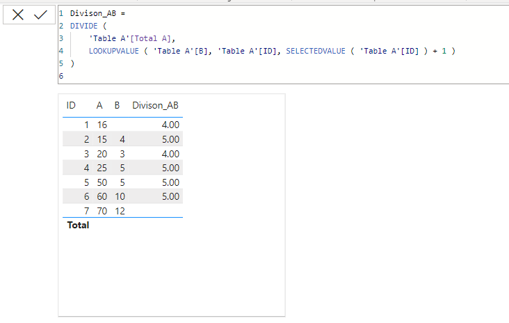This screenshot has height=323, width=509.
Task: Select B value 10 cell
Action: (120, 196)
